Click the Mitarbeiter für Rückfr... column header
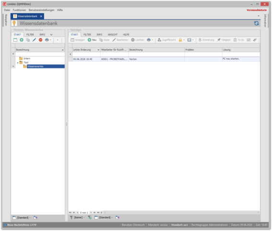The width and height of the screenshot is (272, 231). pyautogui.click(x=114, y=50)
